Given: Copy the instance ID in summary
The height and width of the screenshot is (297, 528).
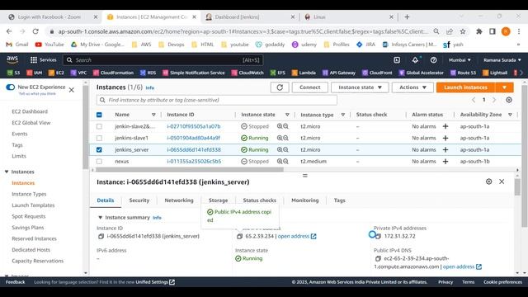Looking at the screenshot, I should (x=101, y=237).
